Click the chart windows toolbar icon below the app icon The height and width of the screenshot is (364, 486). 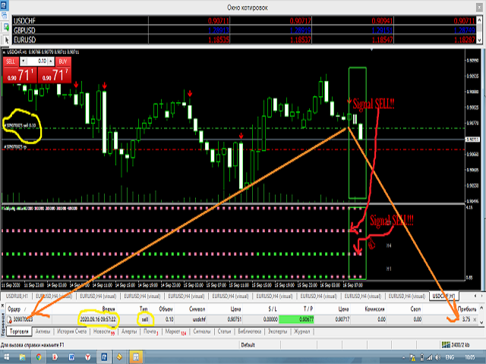[x=5, y=16]
